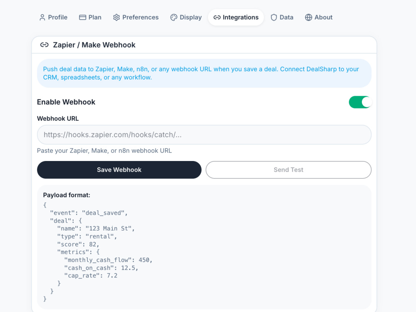Viewport: 416px width, 312px height.
Task: Click the link icon beside Zapier / Make Webhook
Action: click(x=45, y=45)
